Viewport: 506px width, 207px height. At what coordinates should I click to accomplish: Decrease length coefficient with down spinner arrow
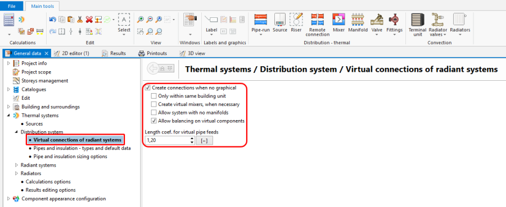192,142
